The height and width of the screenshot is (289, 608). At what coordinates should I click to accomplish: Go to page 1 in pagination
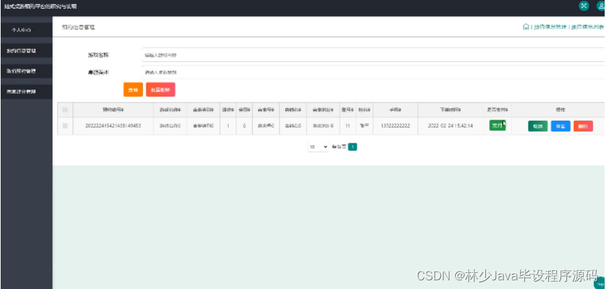pyautogui.click(x=352, y=148)
